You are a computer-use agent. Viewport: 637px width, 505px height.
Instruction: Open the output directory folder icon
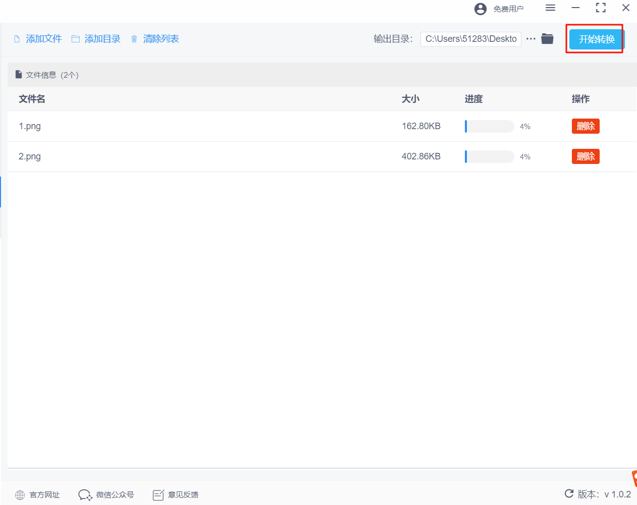tap(548, 39)
